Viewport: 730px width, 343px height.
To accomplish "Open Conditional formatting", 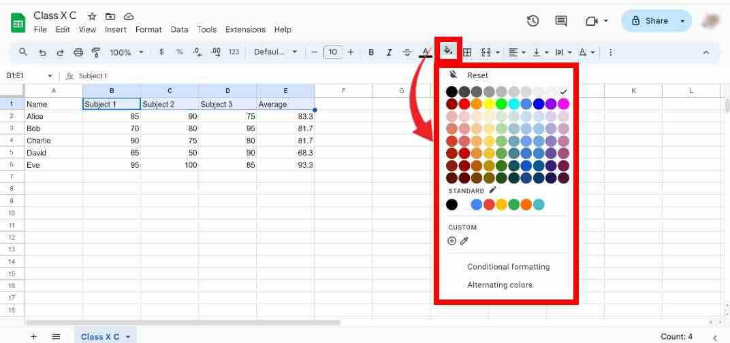I will click(x=508, y=267).
